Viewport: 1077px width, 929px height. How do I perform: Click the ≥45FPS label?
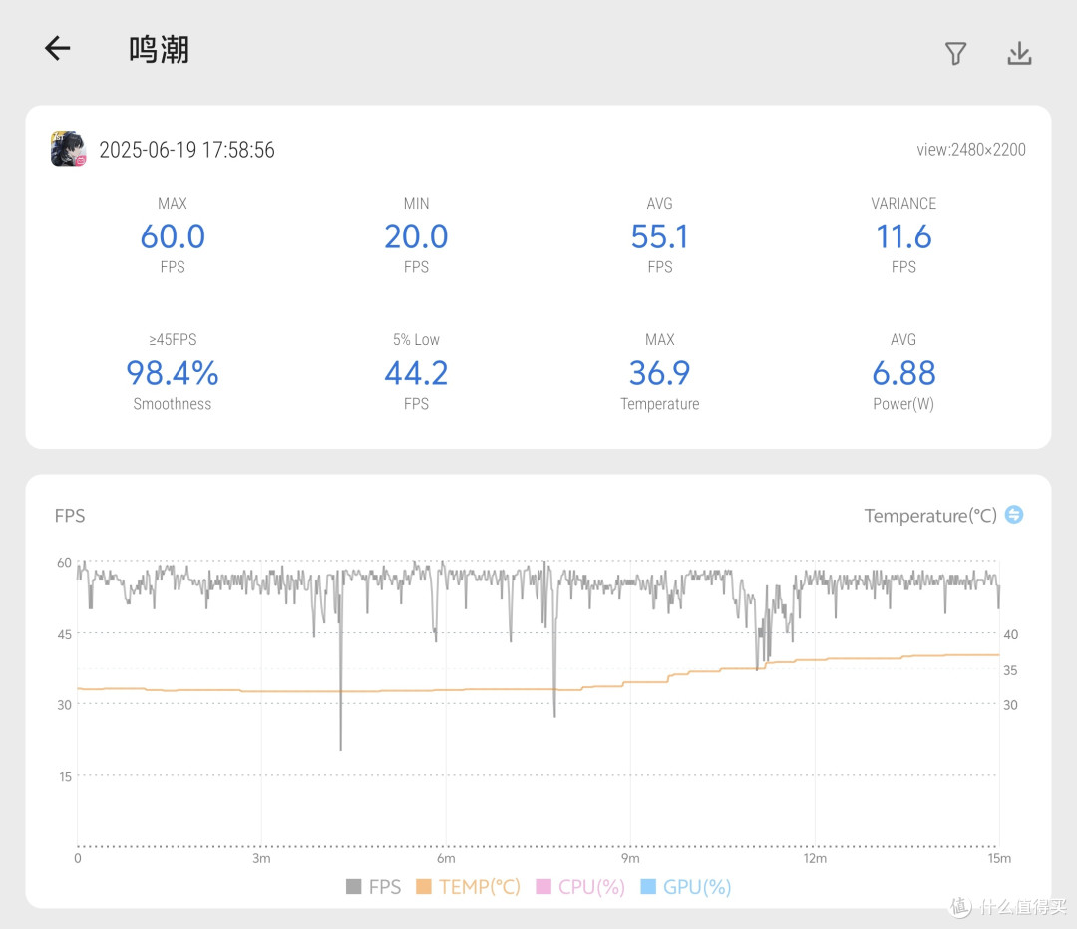coord(173,339)
